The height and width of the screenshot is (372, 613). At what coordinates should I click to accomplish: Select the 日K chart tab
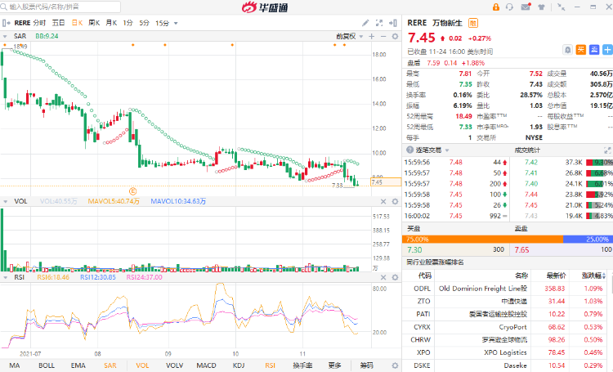coord(78,23)
